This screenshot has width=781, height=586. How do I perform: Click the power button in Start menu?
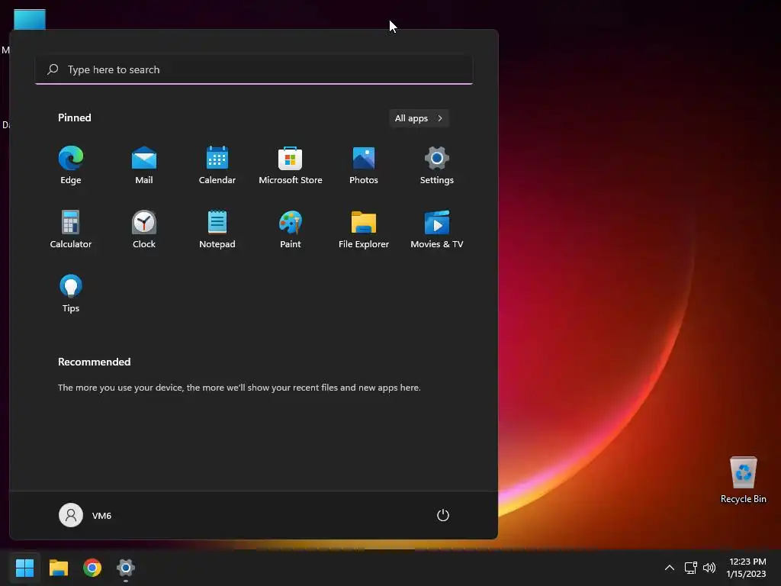point(443,515)
